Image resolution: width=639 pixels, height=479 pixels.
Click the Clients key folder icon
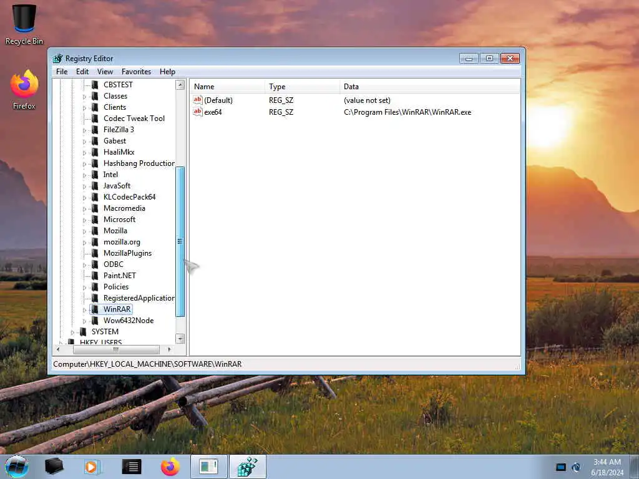tap(95, 107)
